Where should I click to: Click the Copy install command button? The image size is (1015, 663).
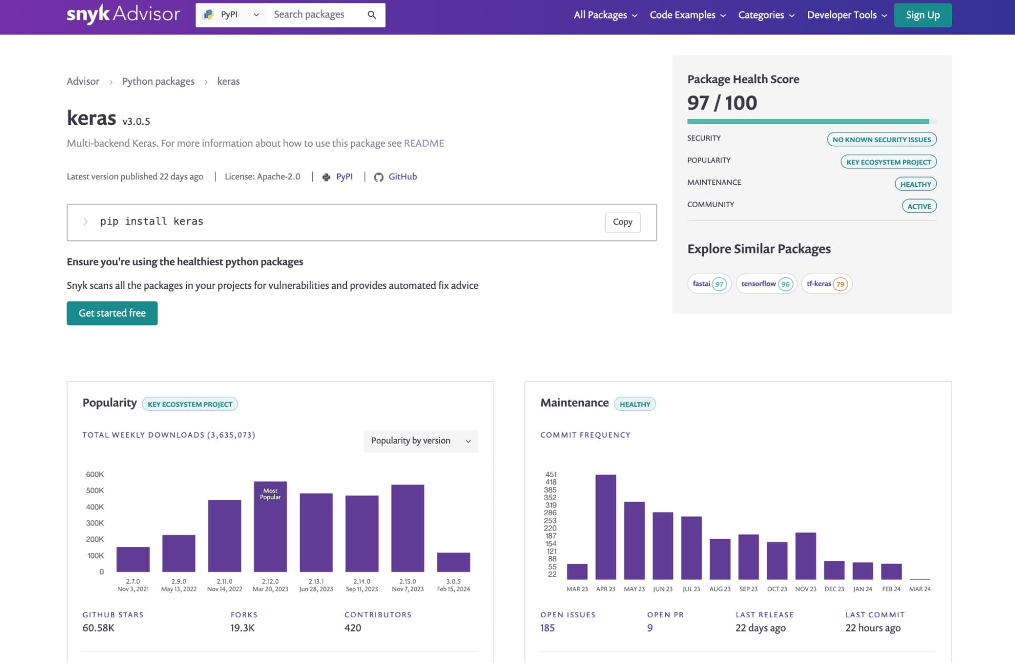click(622, 222)
